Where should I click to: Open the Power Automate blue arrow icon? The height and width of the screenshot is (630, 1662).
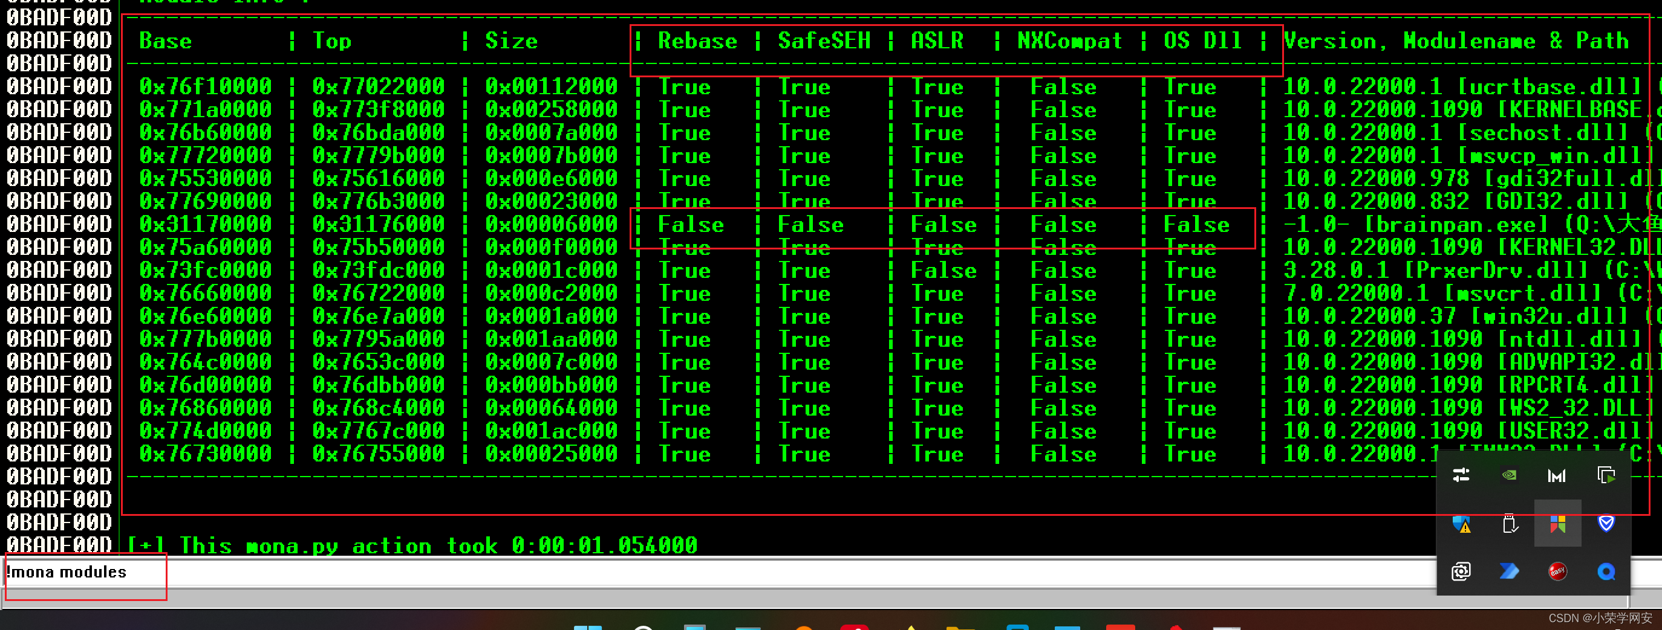pos(1509,571)
